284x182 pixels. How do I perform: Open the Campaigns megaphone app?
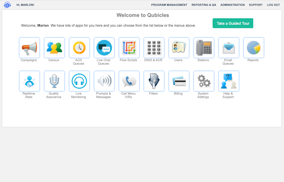pyautogui.click(x=29, y=48)
